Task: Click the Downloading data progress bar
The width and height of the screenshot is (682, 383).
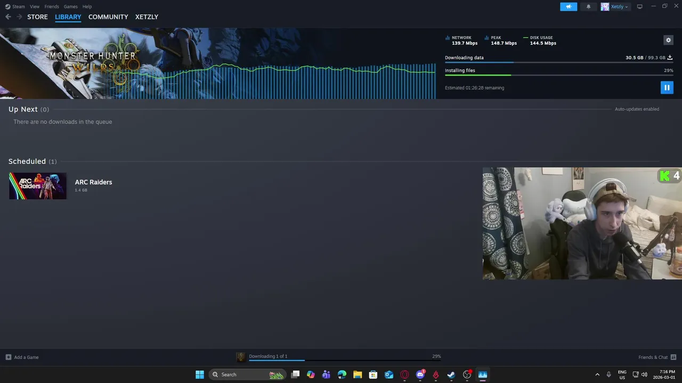Action: click(x=559, y=62)
